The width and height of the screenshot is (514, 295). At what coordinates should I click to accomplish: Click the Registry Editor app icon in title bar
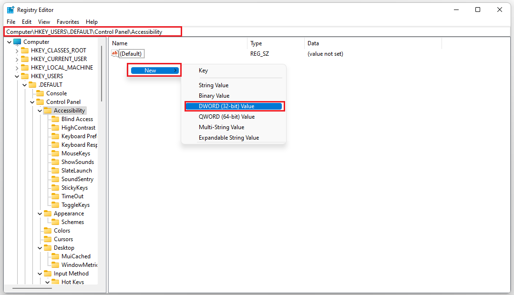(10, 10)
